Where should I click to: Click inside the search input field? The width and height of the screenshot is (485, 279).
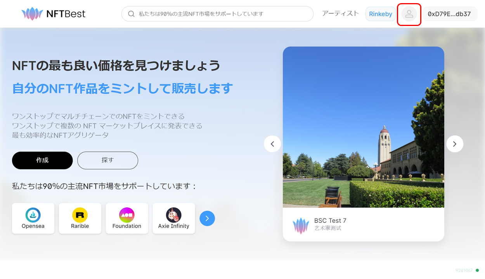coord(217,14)
